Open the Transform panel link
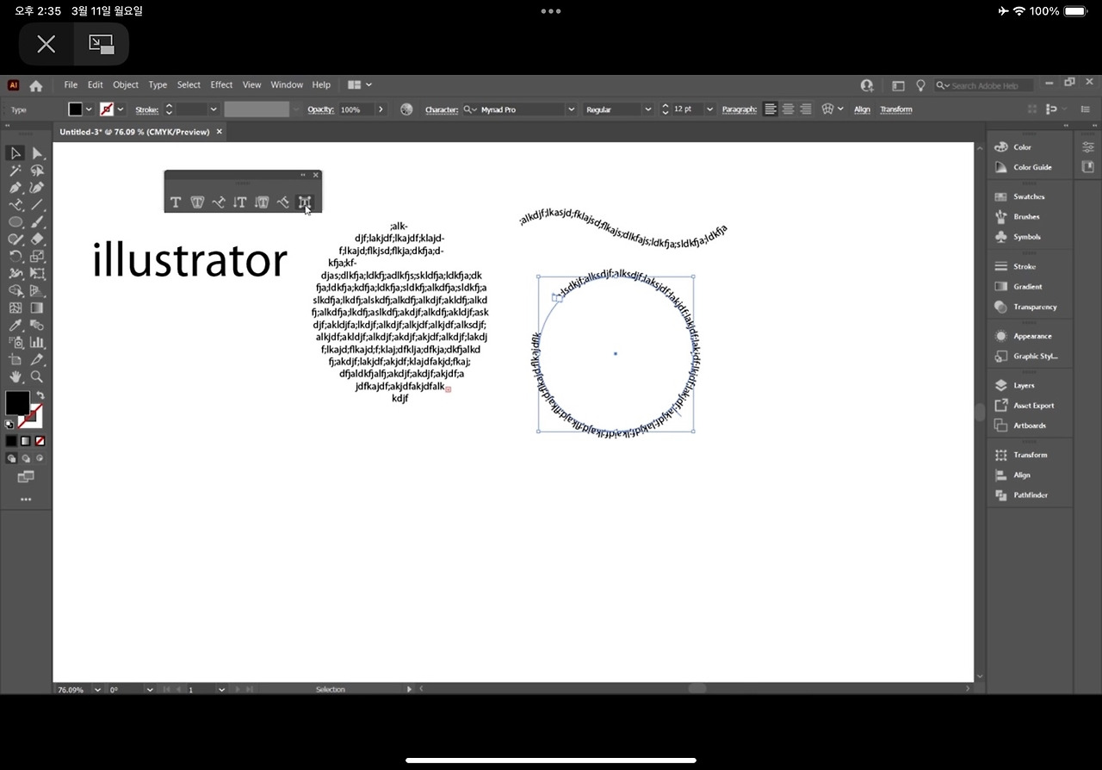This screenshot has width=1102, height=770. coord(895,109)
